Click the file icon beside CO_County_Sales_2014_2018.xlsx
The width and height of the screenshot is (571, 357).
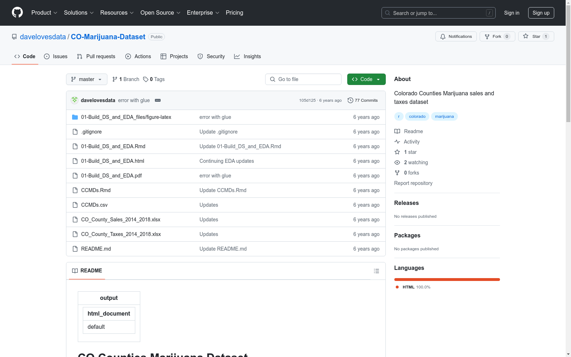(x=75, y=220)
